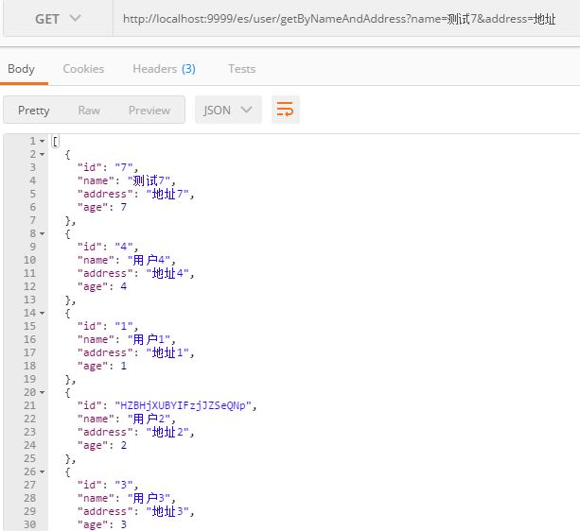
Task: Click the "age": 7 entry on line 6
Action: pyautogui.click(x=102, y=207)
